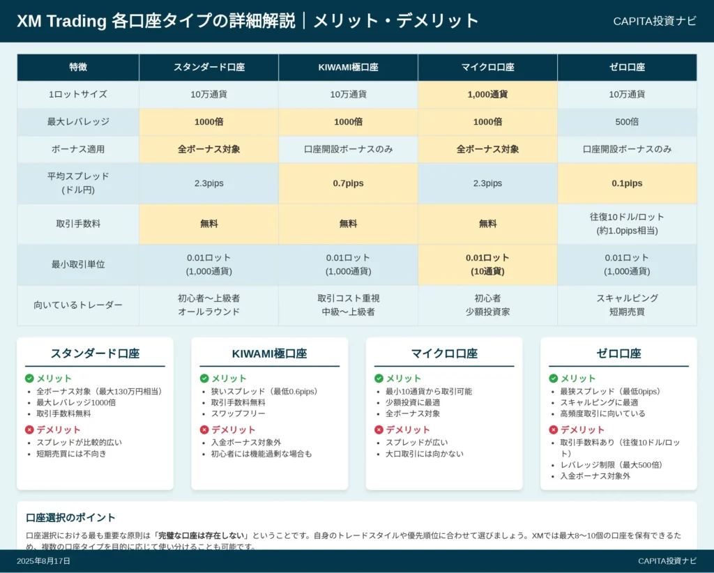Screen dimensions: 714x573
Task: Click the 往復10ドル/ロット commission cell
Action: point(627,224)
